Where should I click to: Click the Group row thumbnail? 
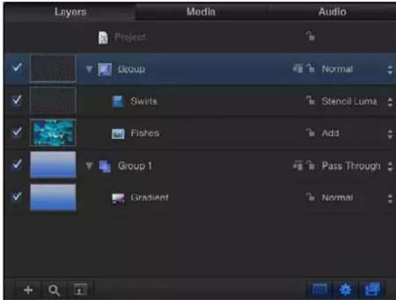point(53,68)
